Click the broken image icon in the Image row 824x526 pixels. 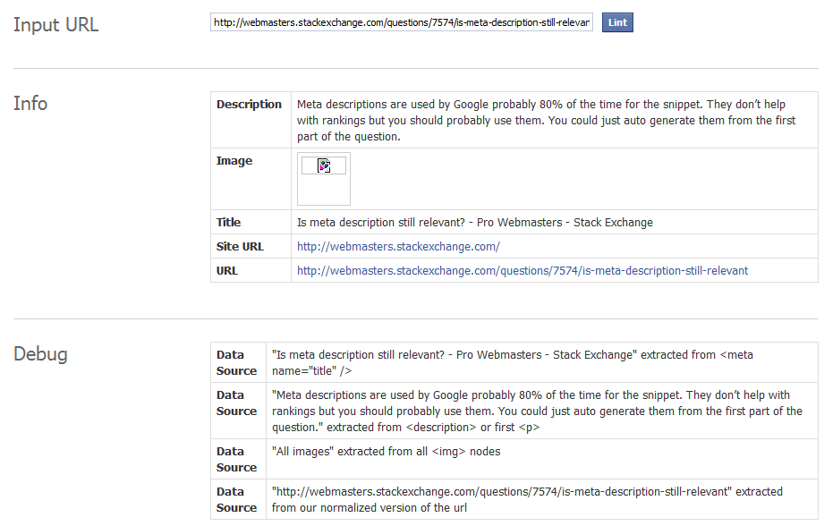coord(323,165)
